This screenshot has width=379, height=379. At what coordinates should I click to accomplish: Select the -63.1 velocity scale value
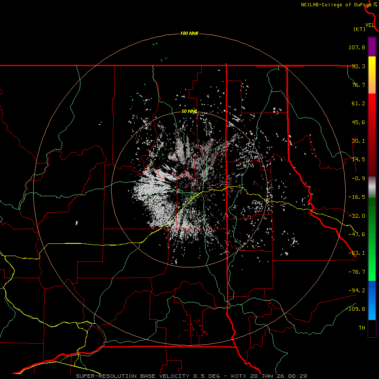pos(357,253)
